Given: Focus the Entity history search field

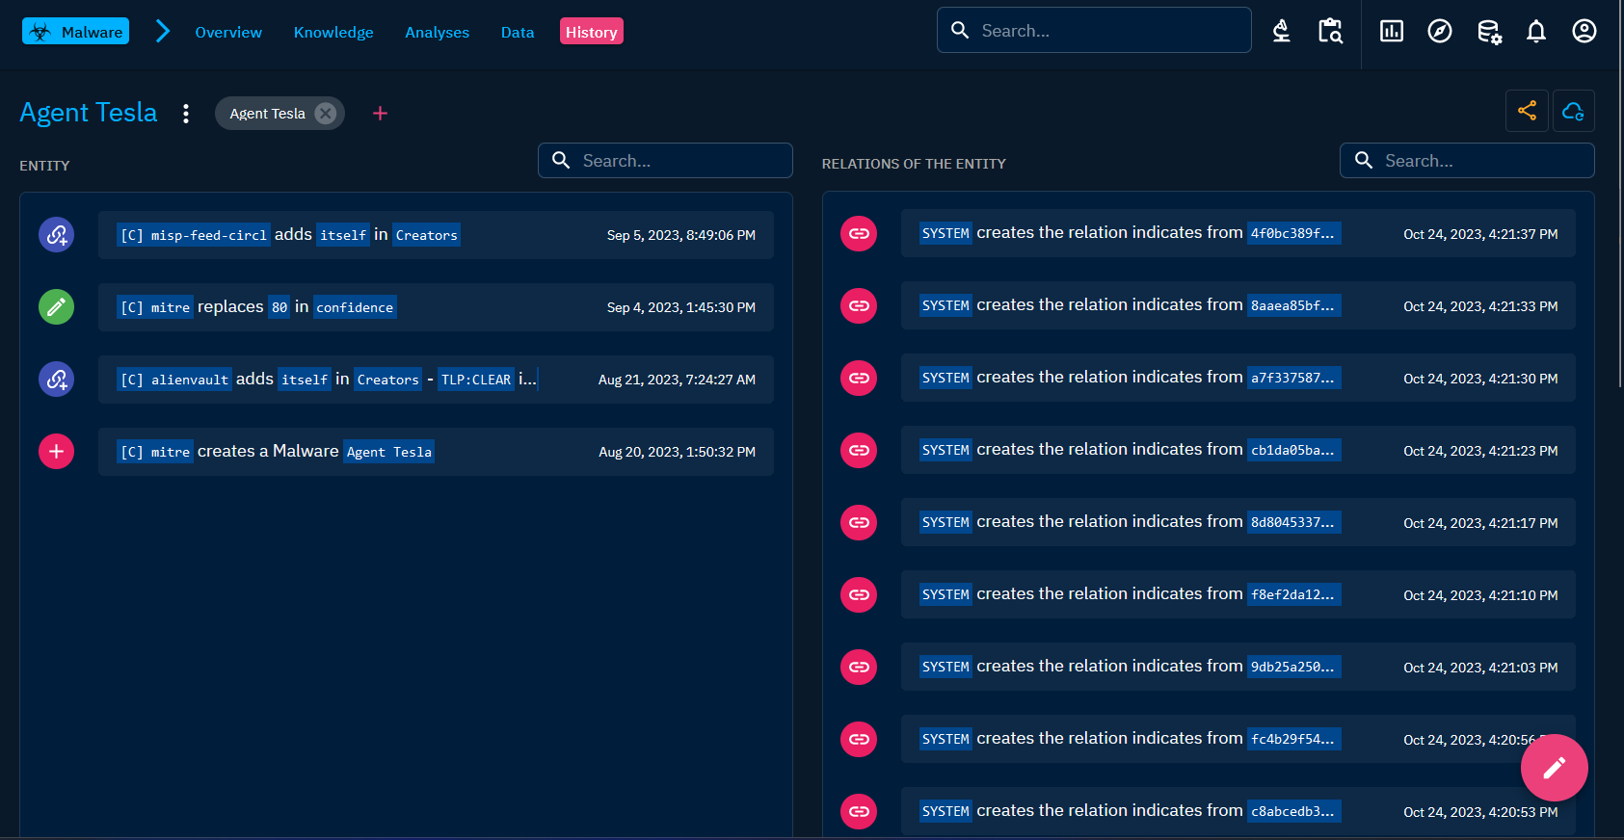Looking at the screenshot, I should point(665,161).
